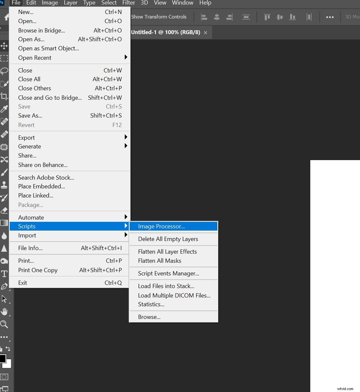The image size is (360, 392).
Task: Click the Align left edges button
Action: [204, 17]
